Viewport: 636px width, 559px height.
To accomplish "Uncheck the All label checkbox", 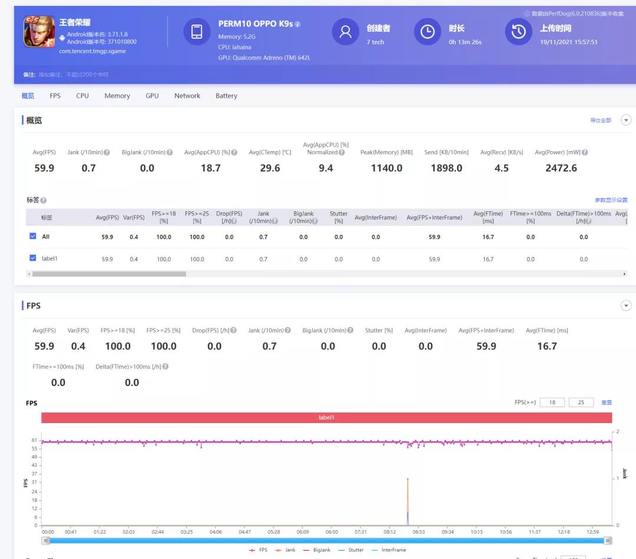I will coord(33,237).
